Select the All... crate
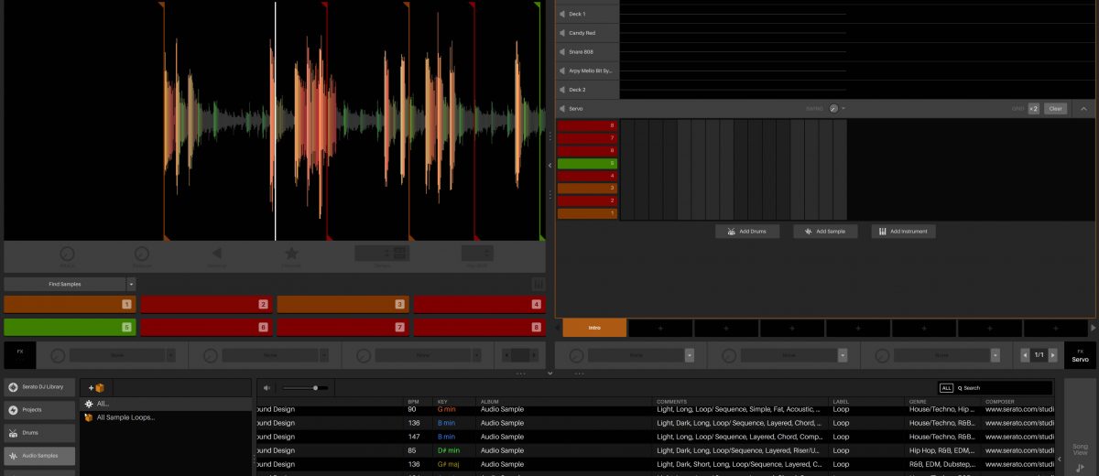This screenshot has width=1099, height=476. pyautogui.click(x=166, y=403)
